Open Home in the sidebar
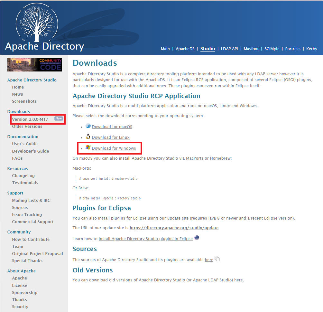 click(x=18, y=87)
